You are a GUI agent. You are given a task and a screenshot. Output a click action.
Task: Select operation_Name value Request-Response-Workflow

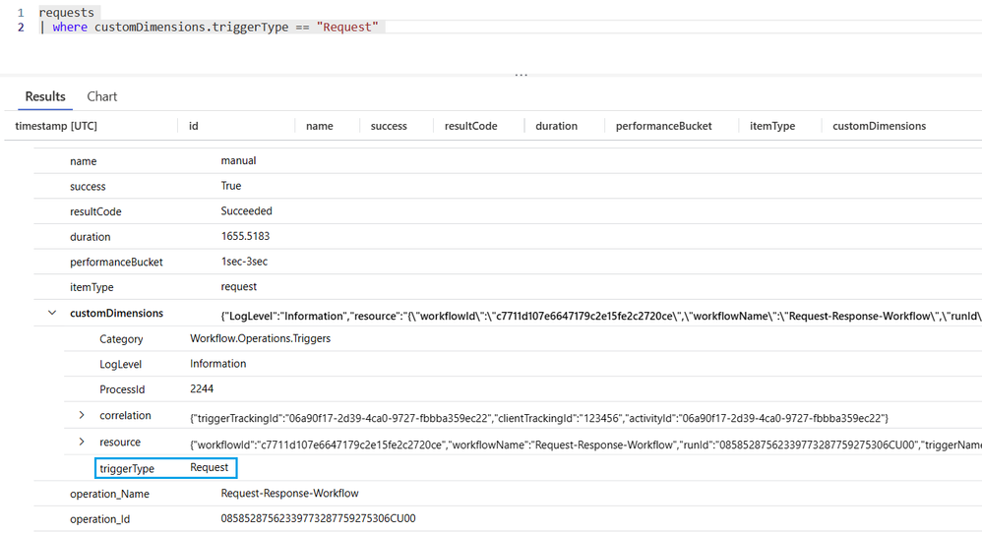pos(290,493)
